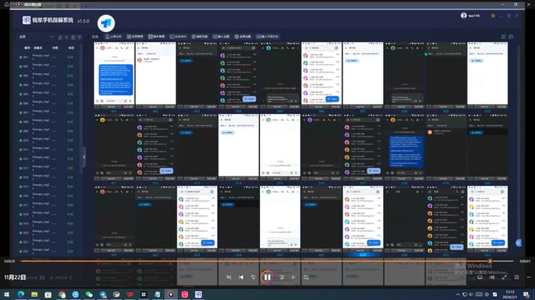Sort by 设备名 device name column header
The width and height of the screenshot is (535, 300).
pos(38,48)
